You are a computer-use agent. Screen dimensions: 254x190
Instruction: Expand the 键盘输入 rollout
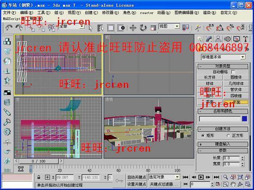pyautogui.click(x=223, y=144)
